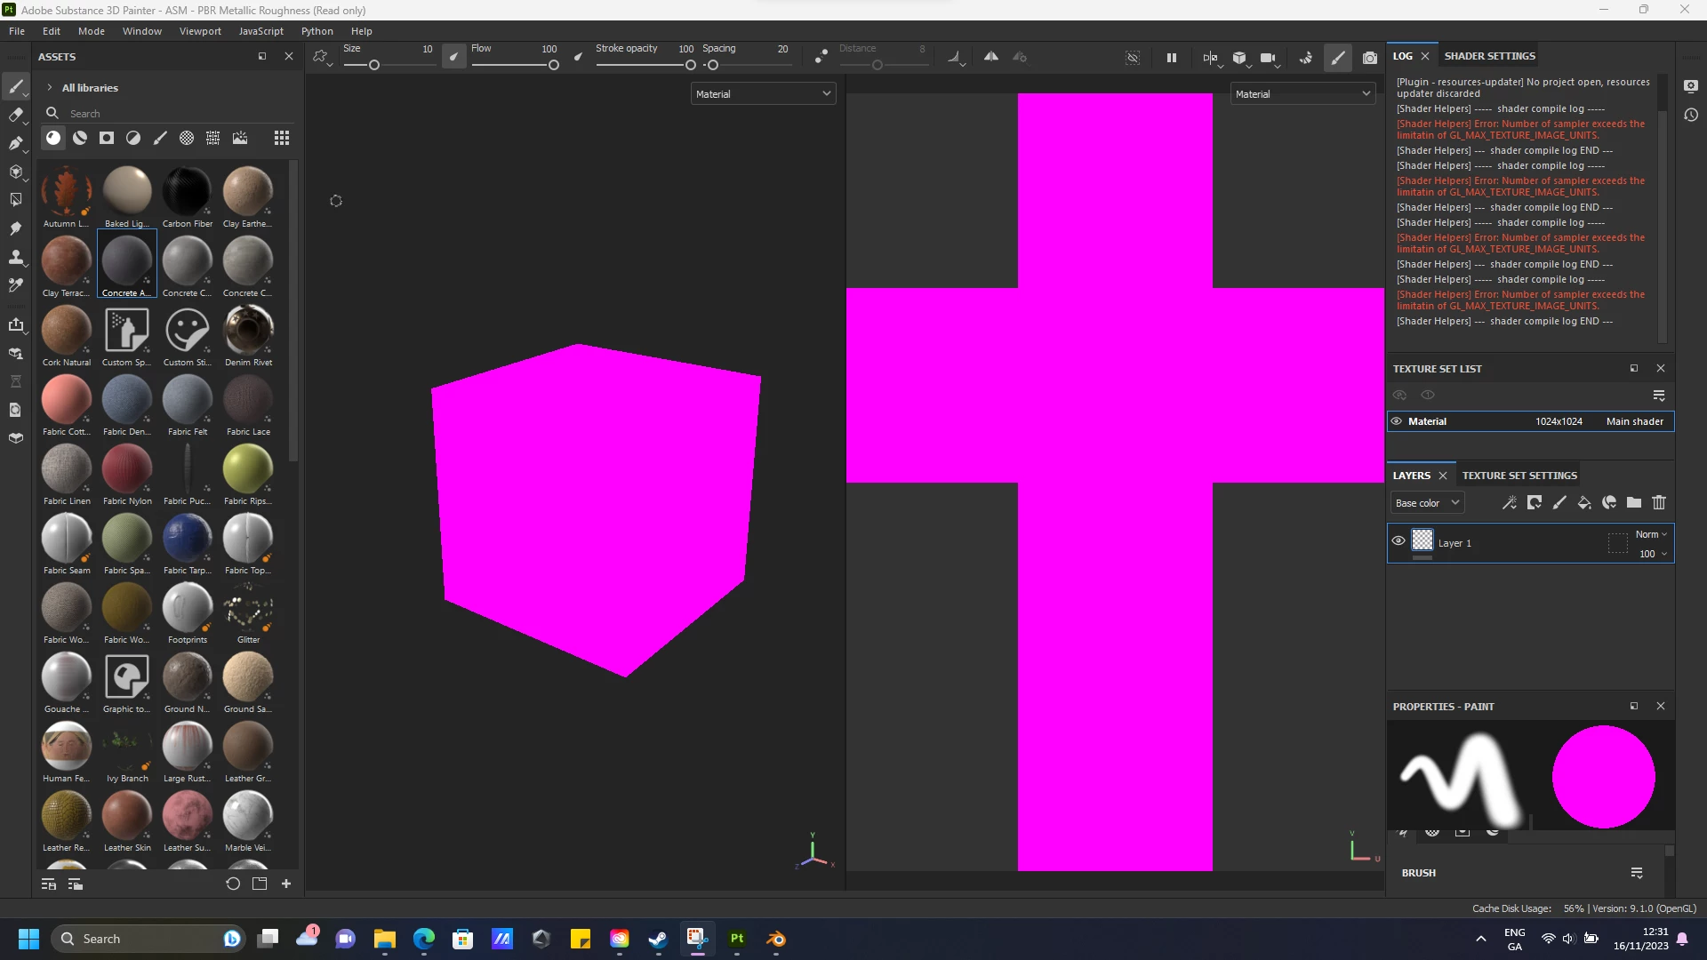Choose the Material picker eyedropper tool
This screenshot has width=1707, height=960.
pos(16,285)
